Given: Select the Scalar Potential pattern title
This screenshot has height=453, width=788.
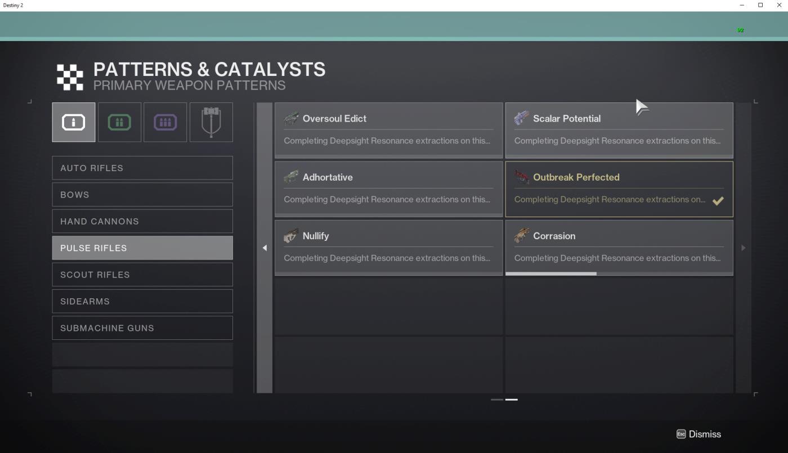Looking at the screenshot, I should (x=567, y=119).
